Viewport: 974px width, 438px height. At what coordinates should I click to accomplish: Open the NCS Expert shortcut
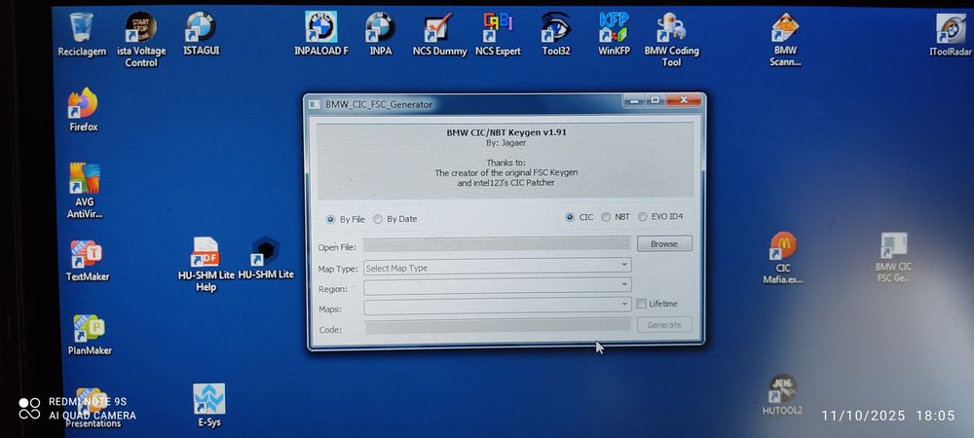pyautogui.click(x=498, y=34)
